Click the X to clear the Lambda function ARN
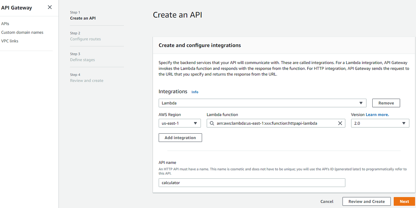Image resolution: width=416 pixels, height=208 pixels. 340,123
